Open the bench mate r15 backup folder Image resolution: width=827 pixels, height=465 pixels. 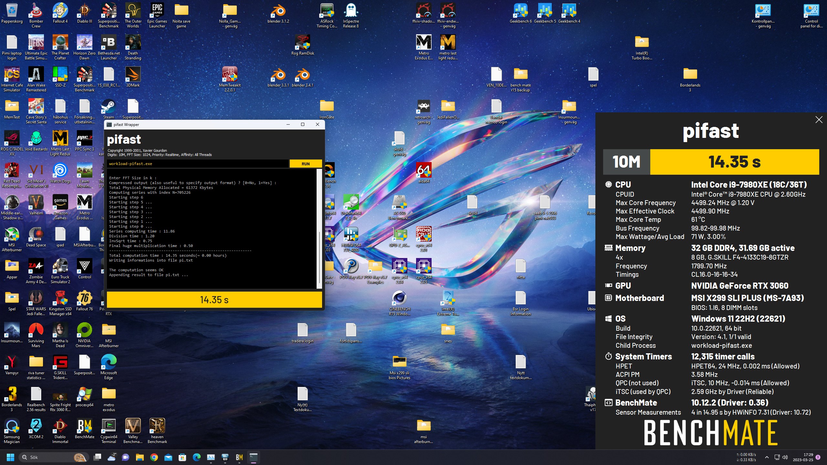click(520, 79)
